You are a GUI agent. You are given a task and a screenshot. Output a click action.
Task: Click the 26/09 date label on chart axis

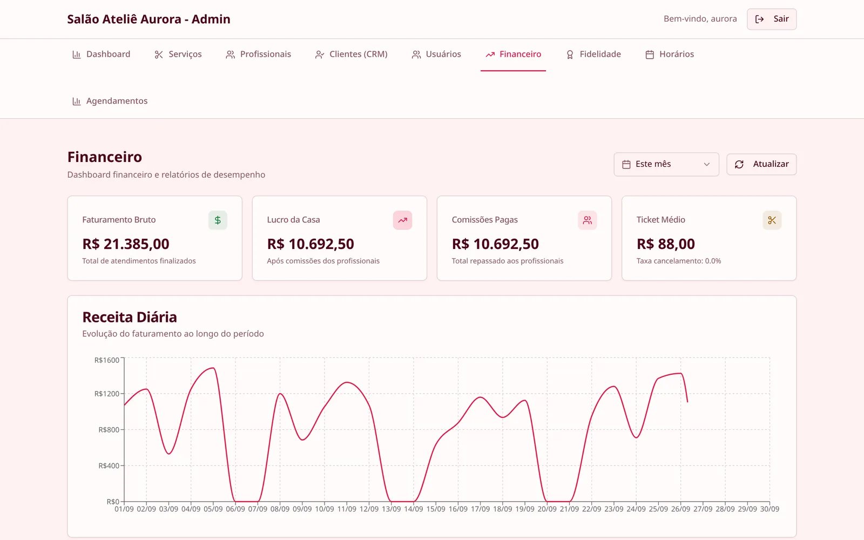pos(680,509)
